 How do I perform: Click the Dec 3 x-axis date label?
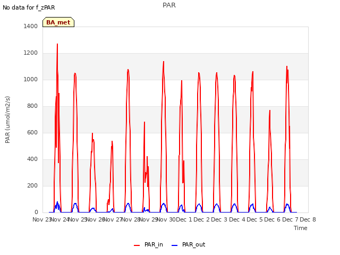pyautogui.click(x=219, y=219)
